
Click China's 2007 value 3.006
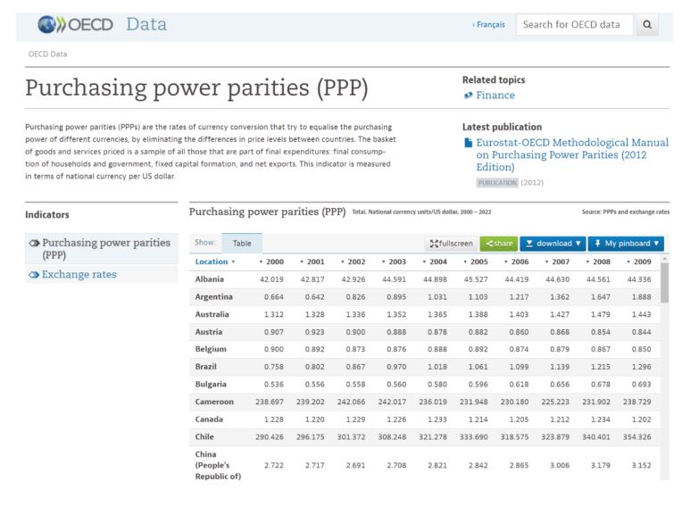[x=560, y=465]
